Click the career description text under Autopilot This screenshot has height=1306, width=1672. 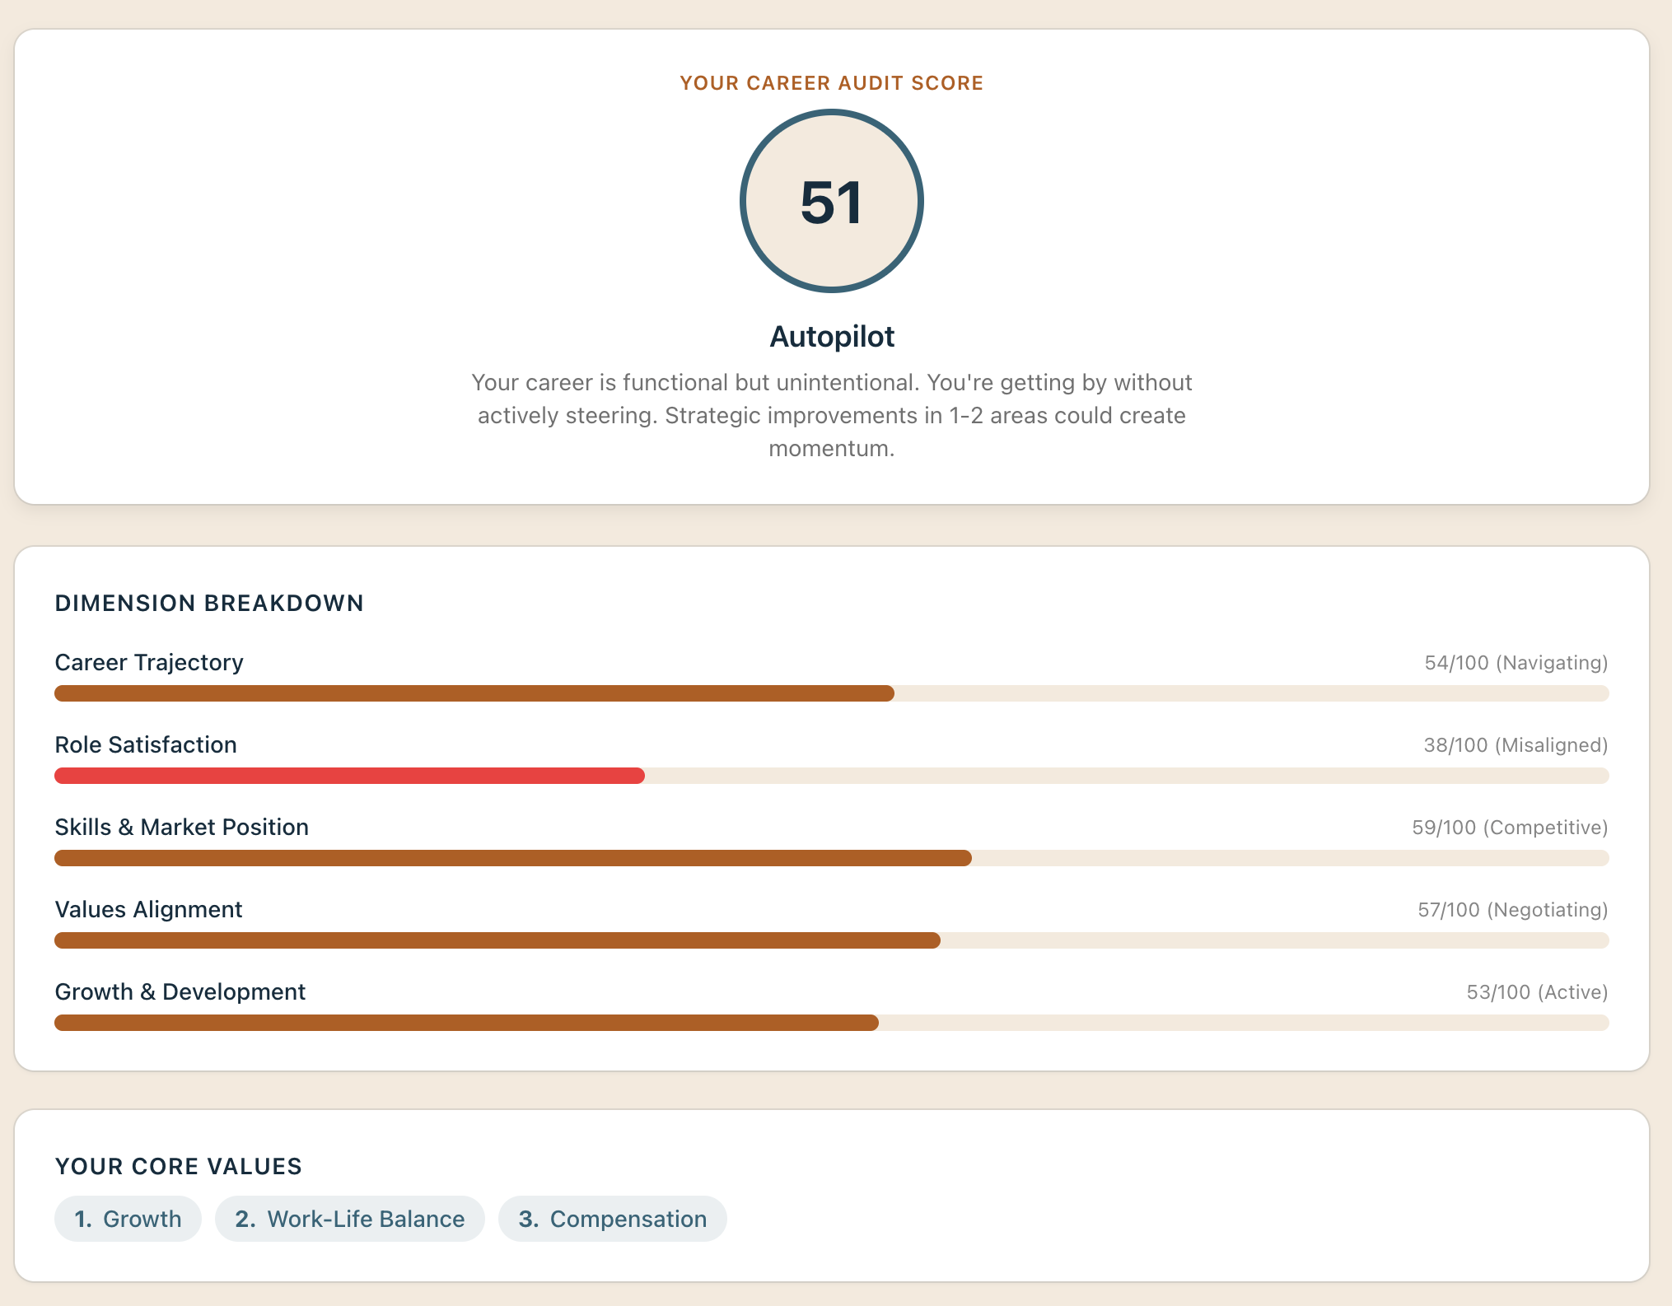(x=832, y=415)
